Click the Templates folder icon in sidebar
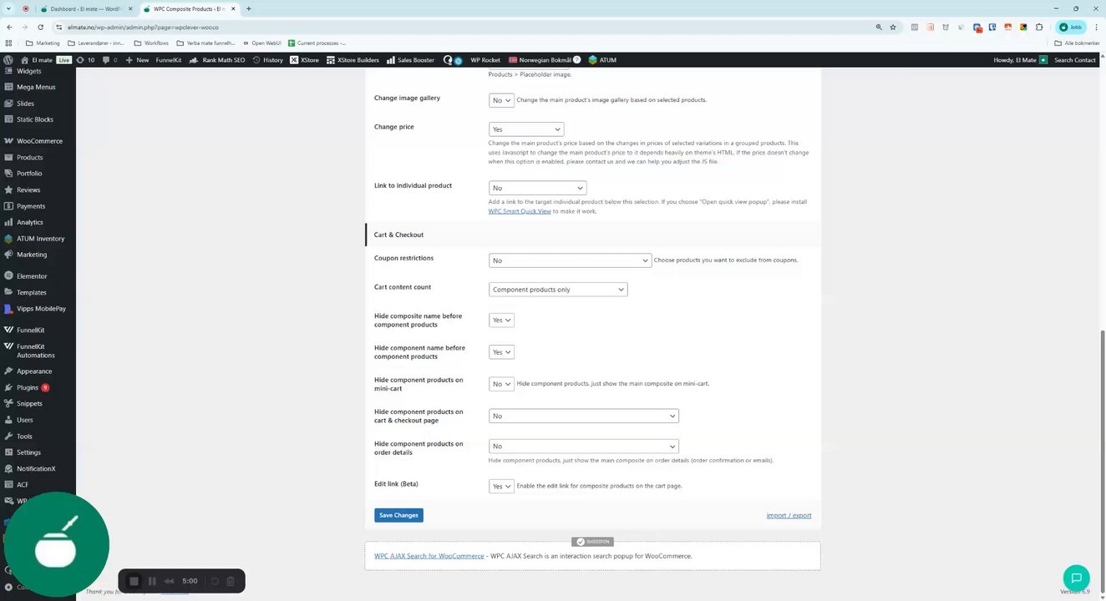The image size is (1106, 601). (x=8, y=292)
